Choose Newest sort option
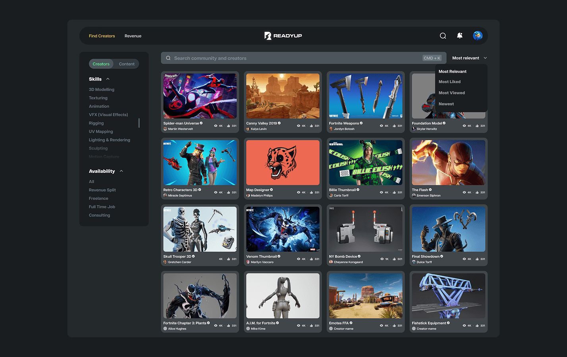Viewport: 567px width, 357px height. pos(446,104)
